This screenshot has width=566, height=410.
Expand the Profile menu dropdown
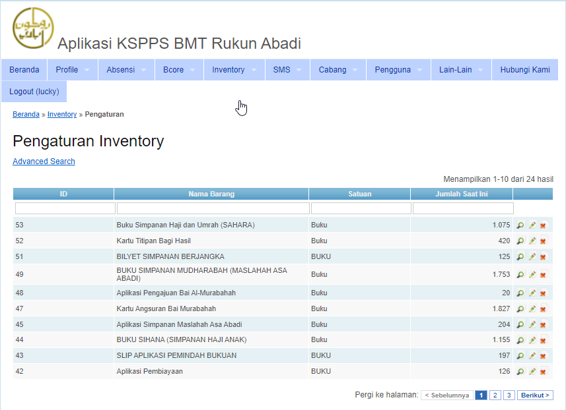(x=73, y=69)
